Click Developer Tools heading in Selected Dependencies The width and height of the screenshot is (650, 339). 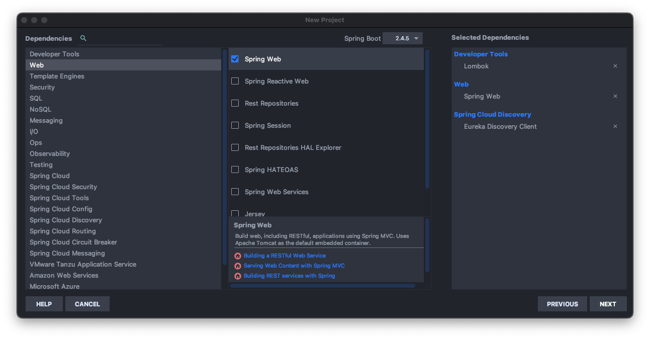[x=481, y=54]
